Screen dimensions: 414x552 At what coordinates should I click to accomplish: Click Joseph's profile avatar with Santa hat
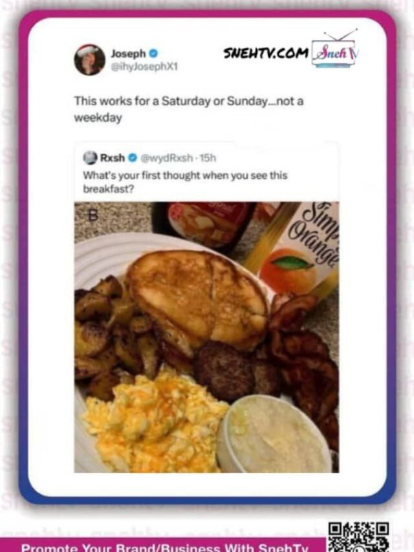(x=89, y=60)
